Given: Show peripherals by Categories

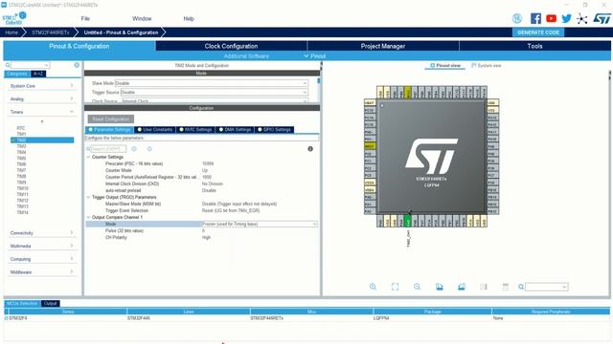Looking at the screenshot, I should [x=17, y=74].
